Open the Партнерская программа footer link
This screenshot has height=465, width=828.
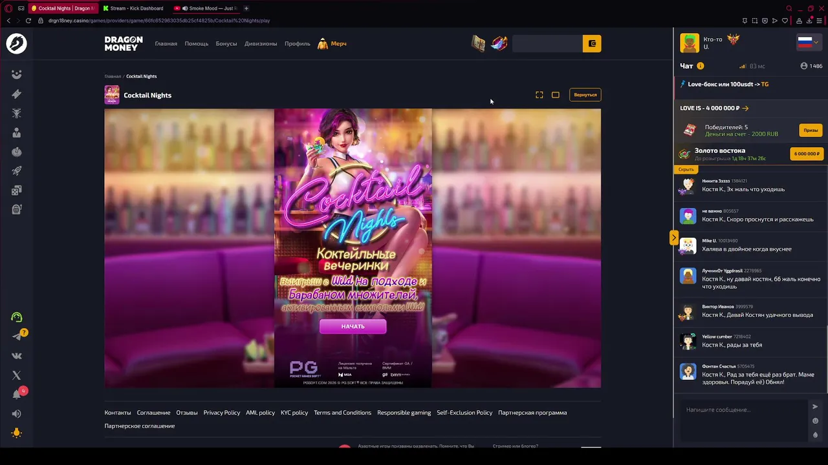point(532,413)
